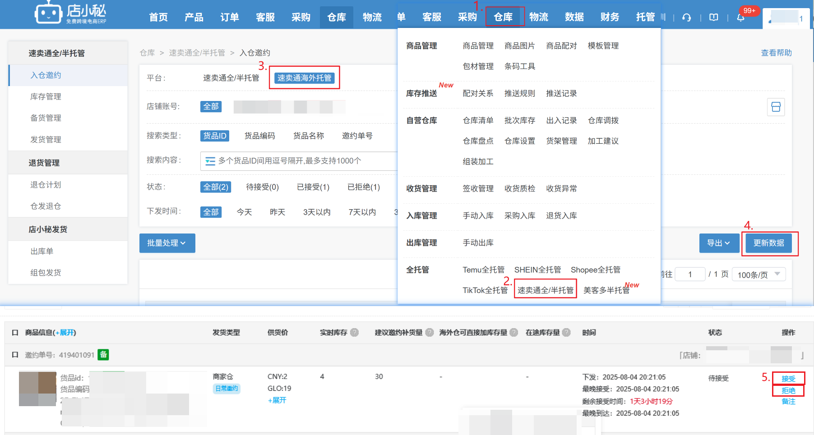Tick the checkbox for invitation 419401091

(x=15, y=355)
